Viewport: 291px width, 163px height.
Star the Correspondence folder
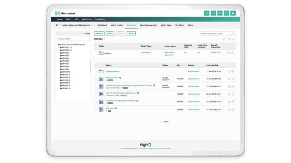[229, 72]
